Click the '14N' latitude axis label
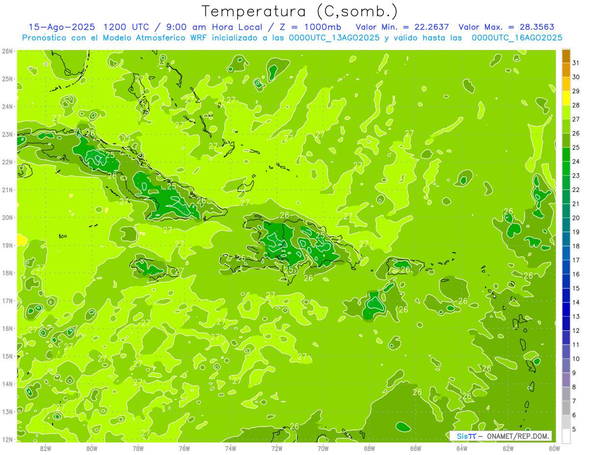 pyautogui.click(x=7, y=384)
